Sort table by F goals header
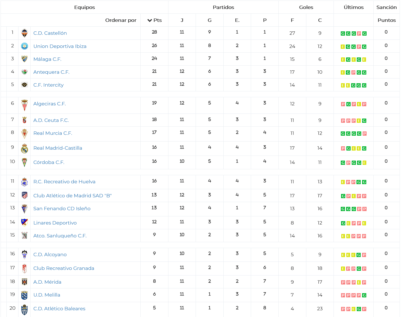403x317 pixels. pyautogui.click(x=292, y=20)
